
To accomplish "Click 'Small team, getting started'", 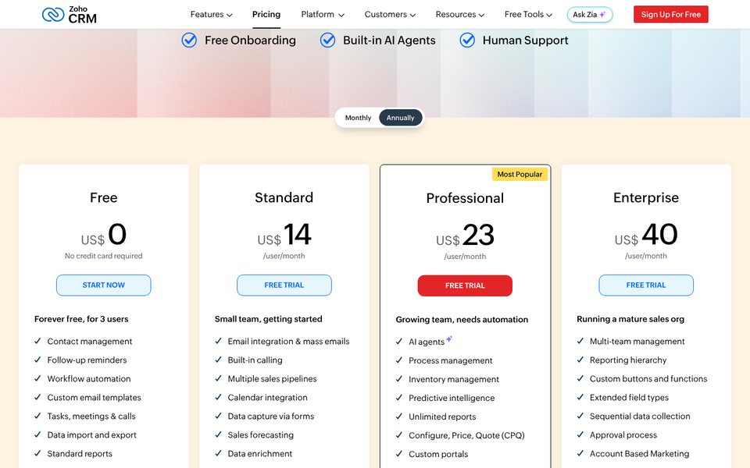I will coord(268,319).
